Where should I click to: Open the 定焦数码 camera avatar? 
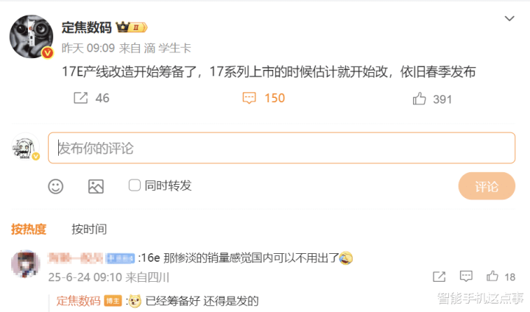[x=31, y=36]
